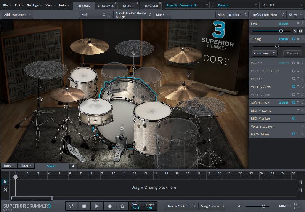Open the Help menu
The height and width of the screenshot is (212, 305).
point(64,5)
